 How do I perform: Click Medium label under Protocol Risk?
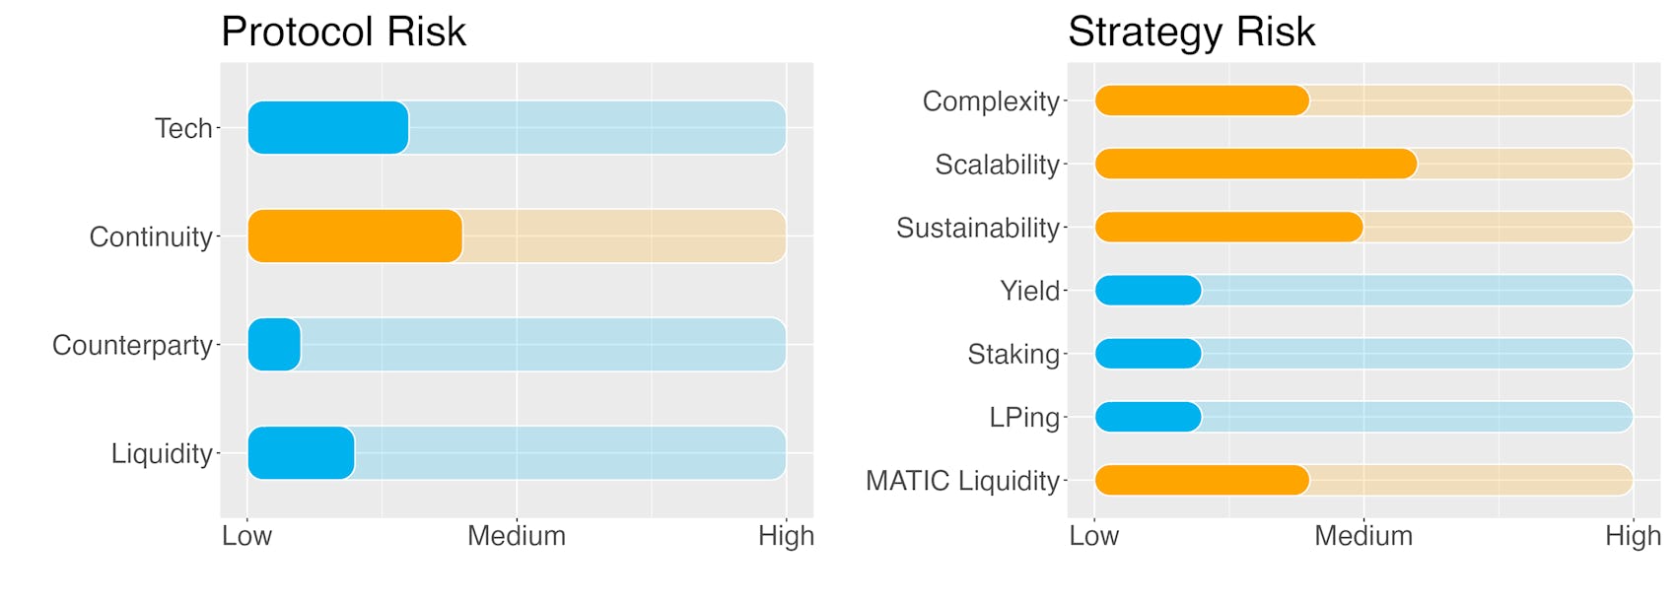[x=517, y=536]
